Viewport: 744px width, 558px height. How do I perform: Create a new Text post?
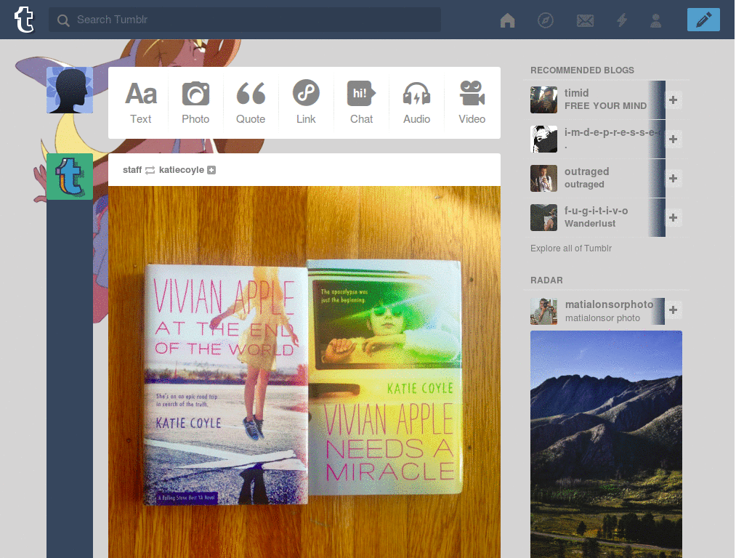[141, 102]
